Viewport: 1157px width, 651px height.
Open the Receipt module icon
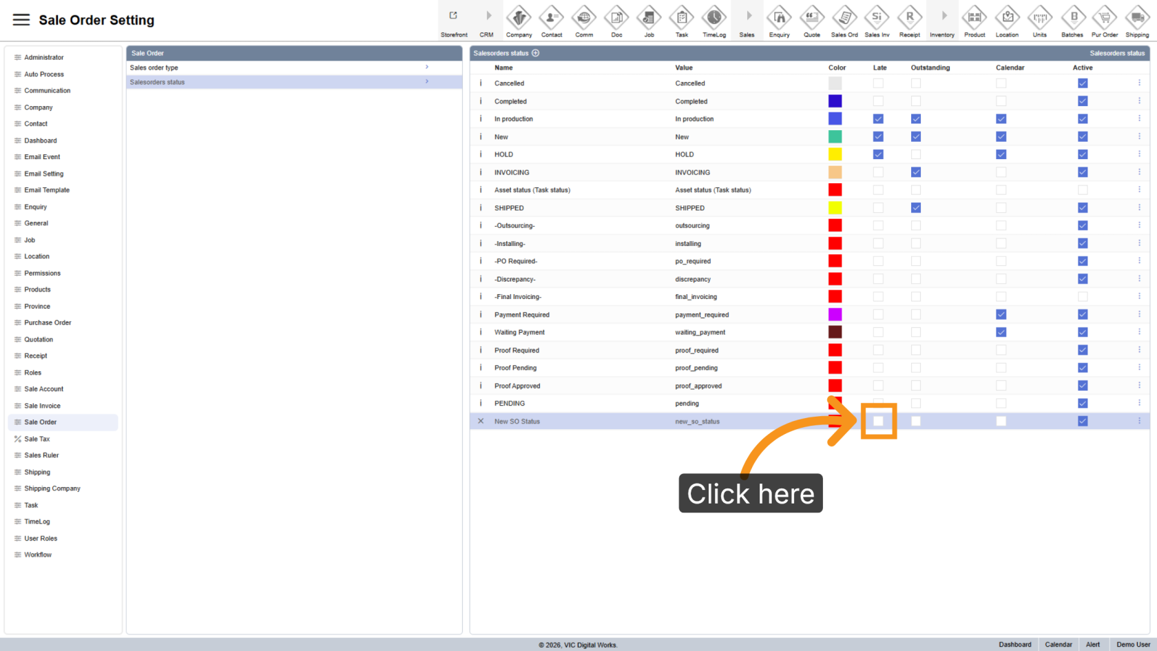tap(910, 17)
